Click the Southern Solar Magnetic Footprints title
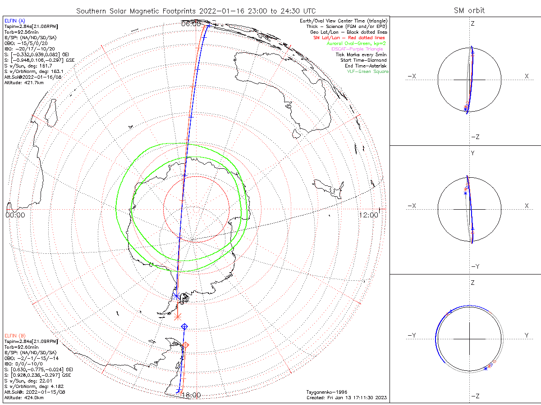The width and height of the screenshot is (541, 405). [x=196, y=11]
